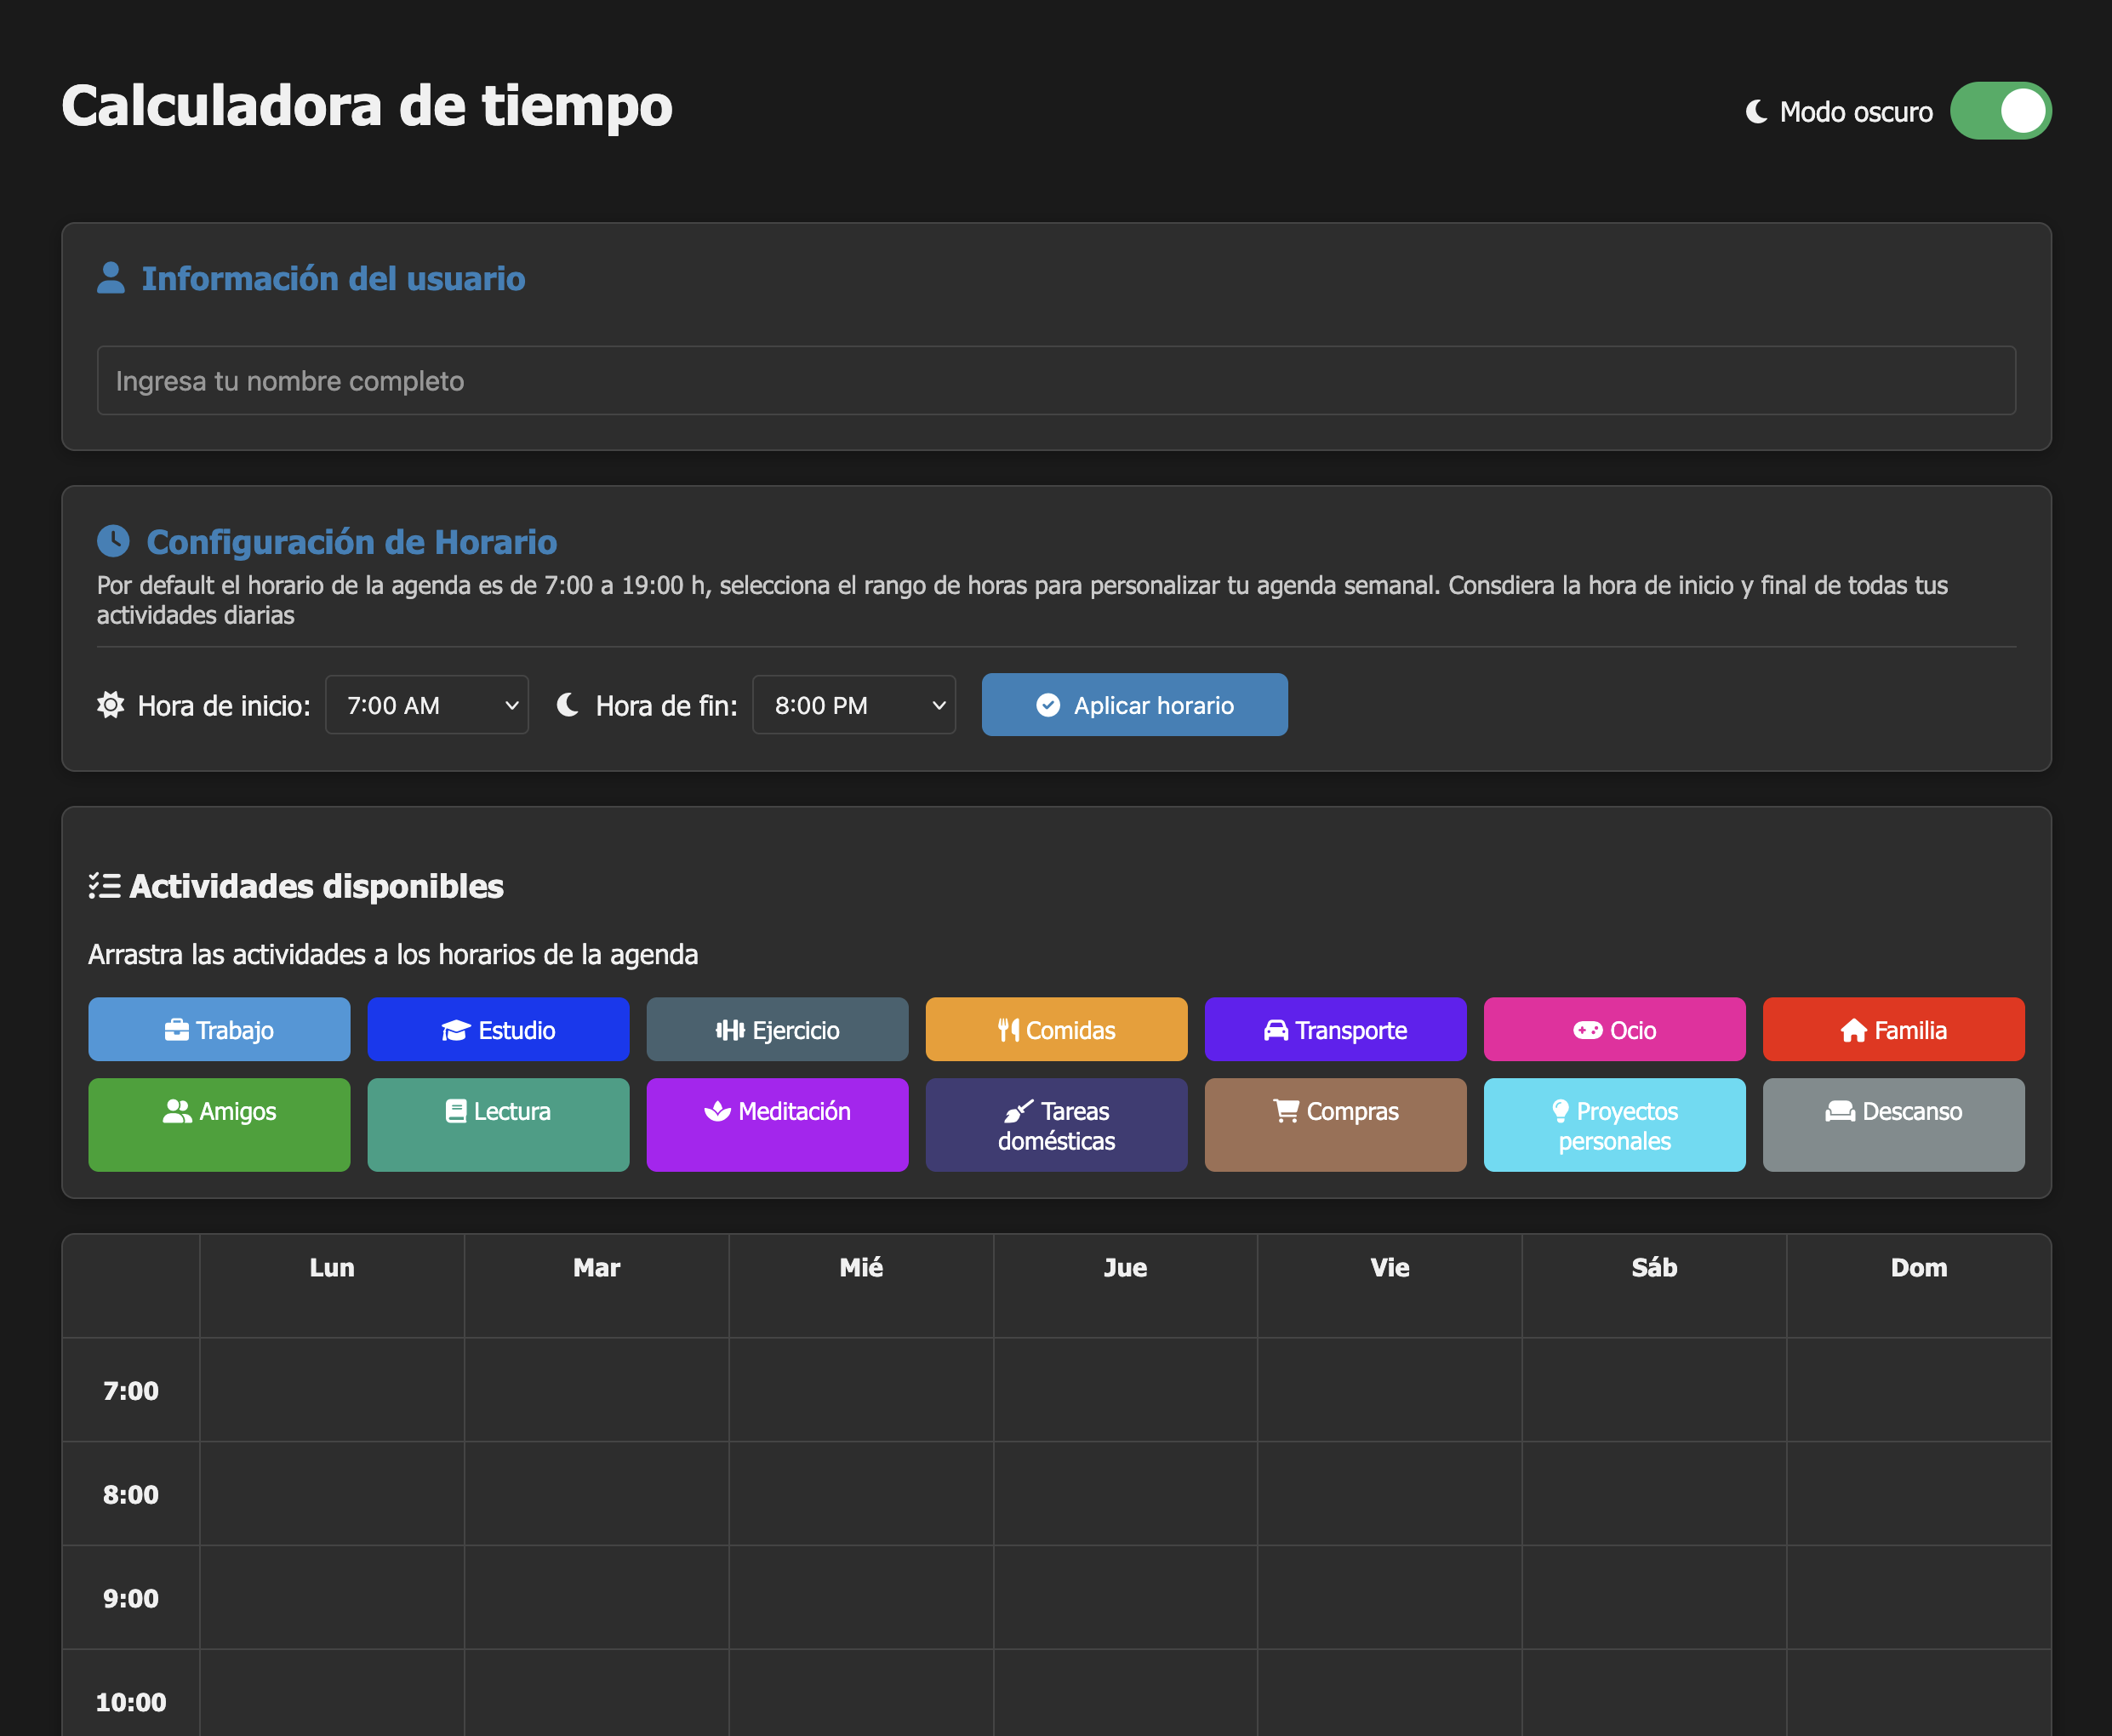The height and width of the screenshot is (1736, 2112).
Task: Click the utensils icon on Comidas
Action: [x=1008, y=1030]
